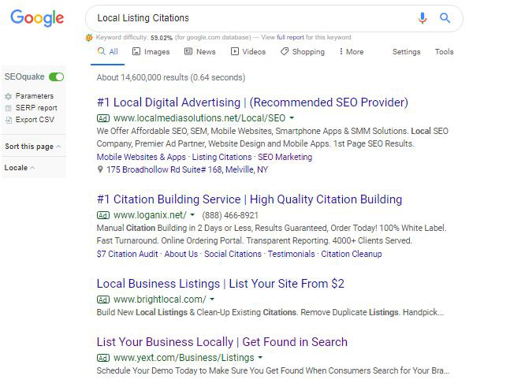Toggle the SEOquake switch off

click(x=56, y=76)
